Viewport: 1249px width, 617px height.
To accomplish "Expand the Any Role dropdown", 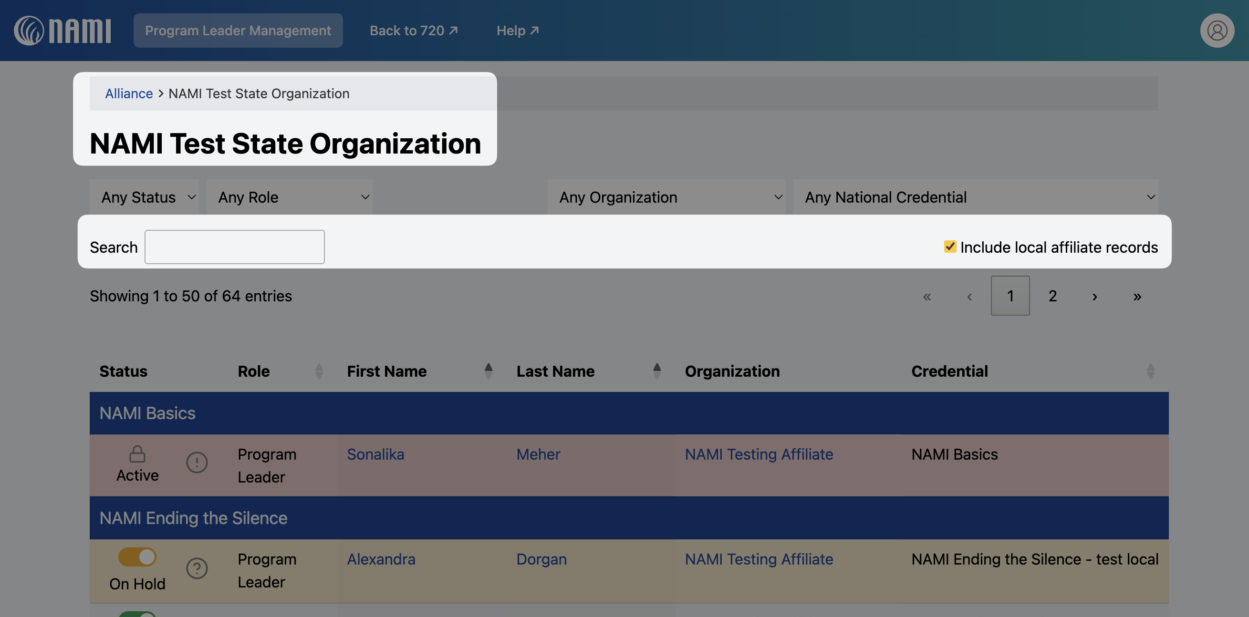I will 289,197.
